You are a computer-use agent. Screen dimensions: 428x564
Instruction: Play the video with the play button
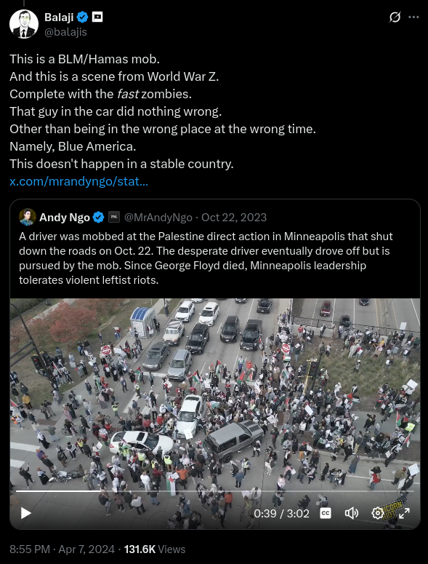pyautogui.click(x=25, y=513)
